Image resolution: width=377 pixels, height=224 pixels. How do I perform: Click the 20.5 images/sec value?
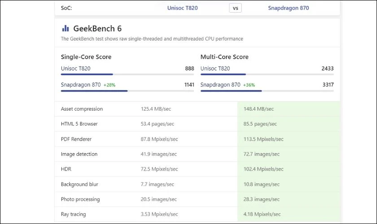(x=159, y=199)
